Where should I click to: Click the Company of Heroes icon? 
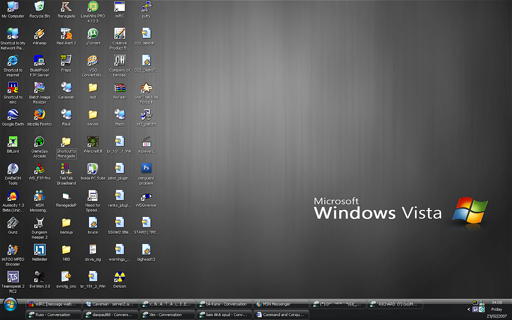click(x=120, y=61)
